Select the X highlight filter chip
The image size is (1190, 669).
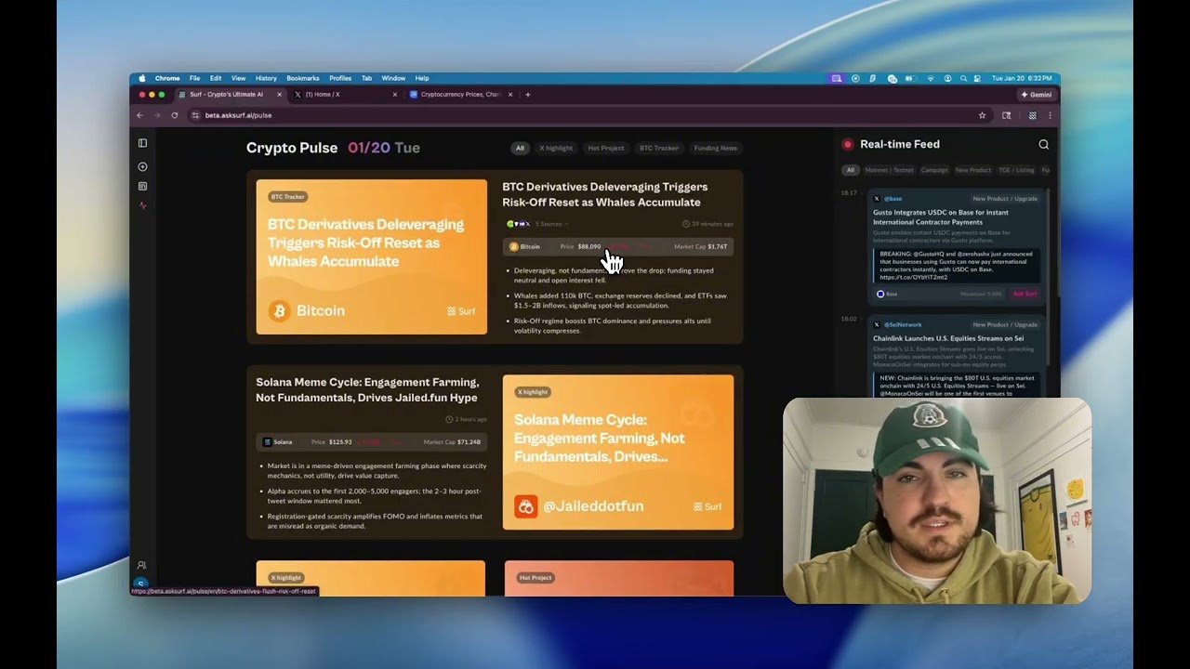(556, 148)
